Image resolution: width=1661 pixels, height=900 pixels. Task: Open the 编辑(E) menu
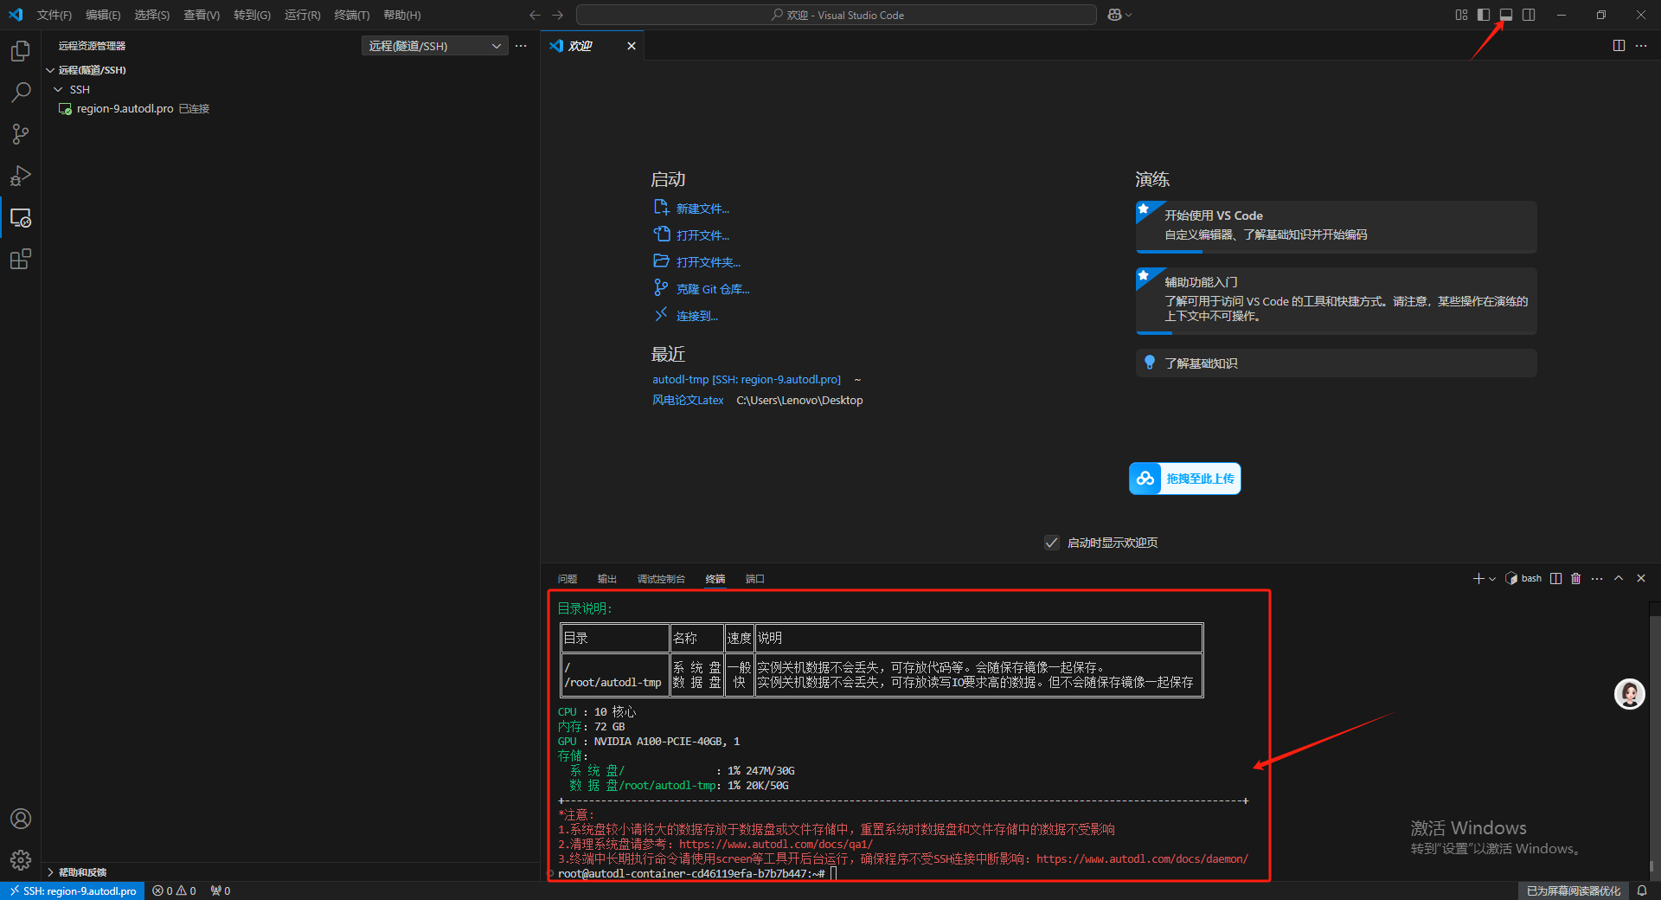point(103,15)
